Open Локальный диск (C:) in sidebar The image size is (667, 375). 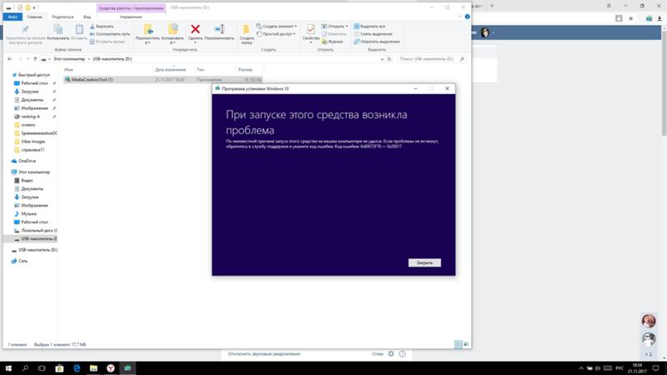[39, 231]
